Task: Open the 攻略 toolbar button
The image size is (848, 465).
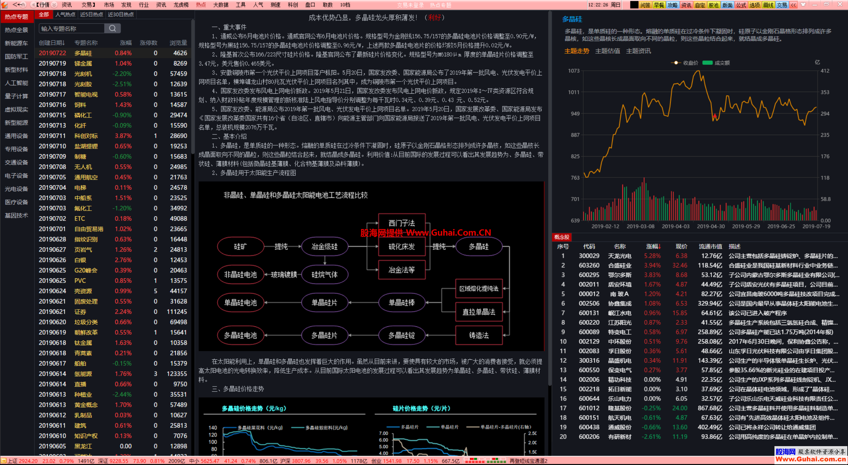Action: (672, 5)
